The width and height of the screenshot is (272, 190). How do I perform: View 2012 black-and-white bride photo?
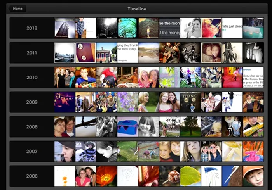coord(190,28)
